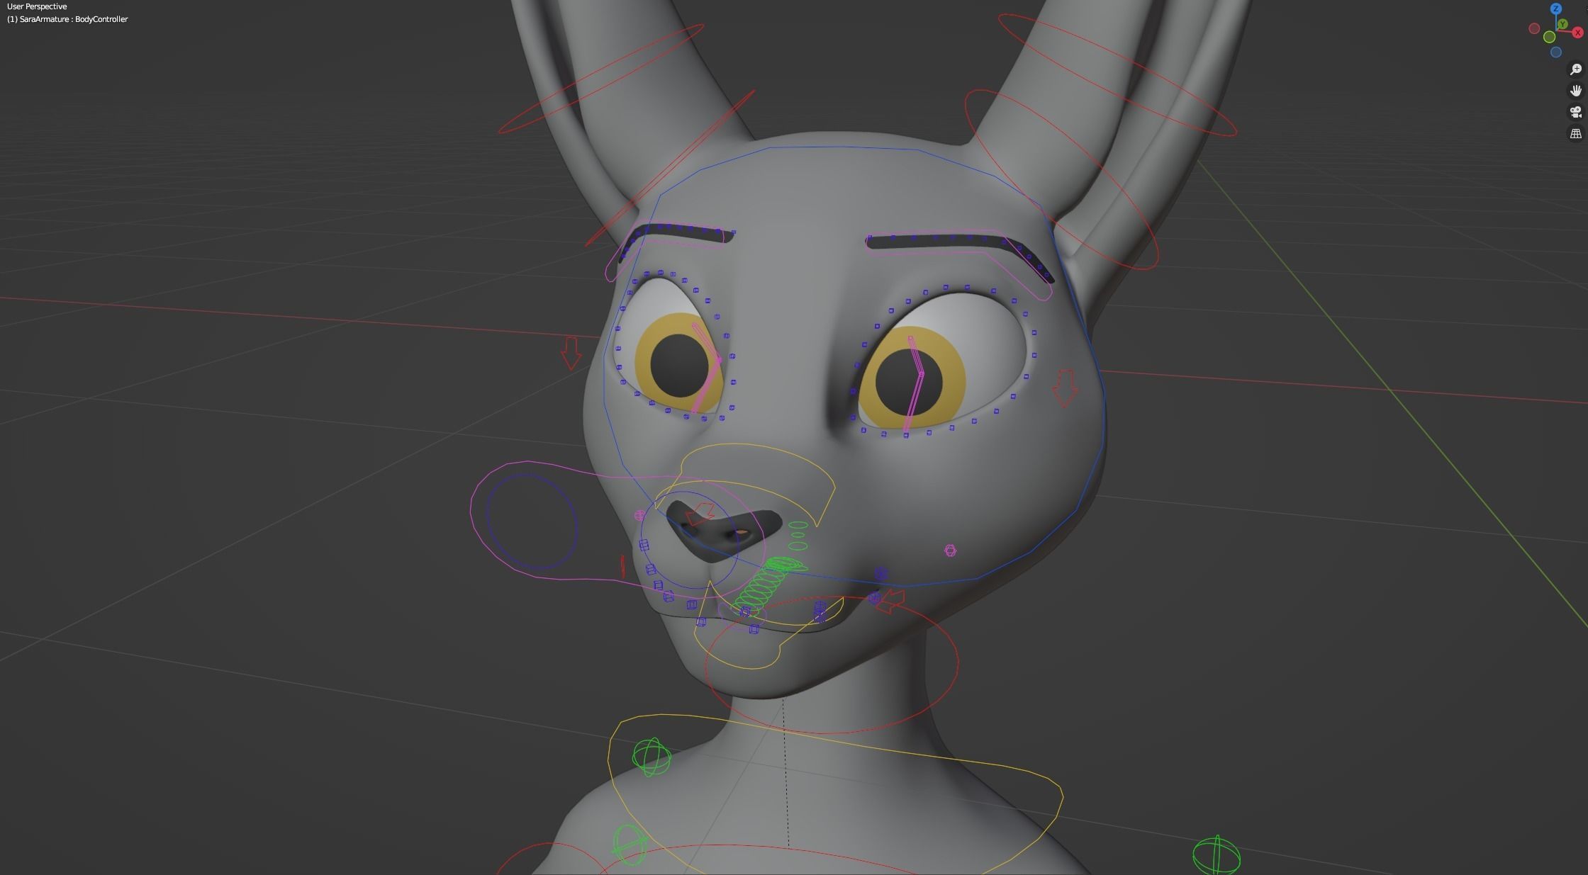
Task: Select the red down-arrow controller left of the head
Action: 571,352
